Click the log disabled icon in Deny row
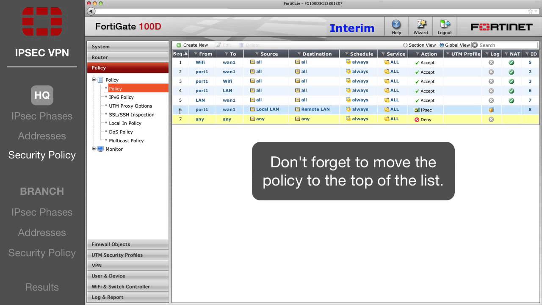 491,119
